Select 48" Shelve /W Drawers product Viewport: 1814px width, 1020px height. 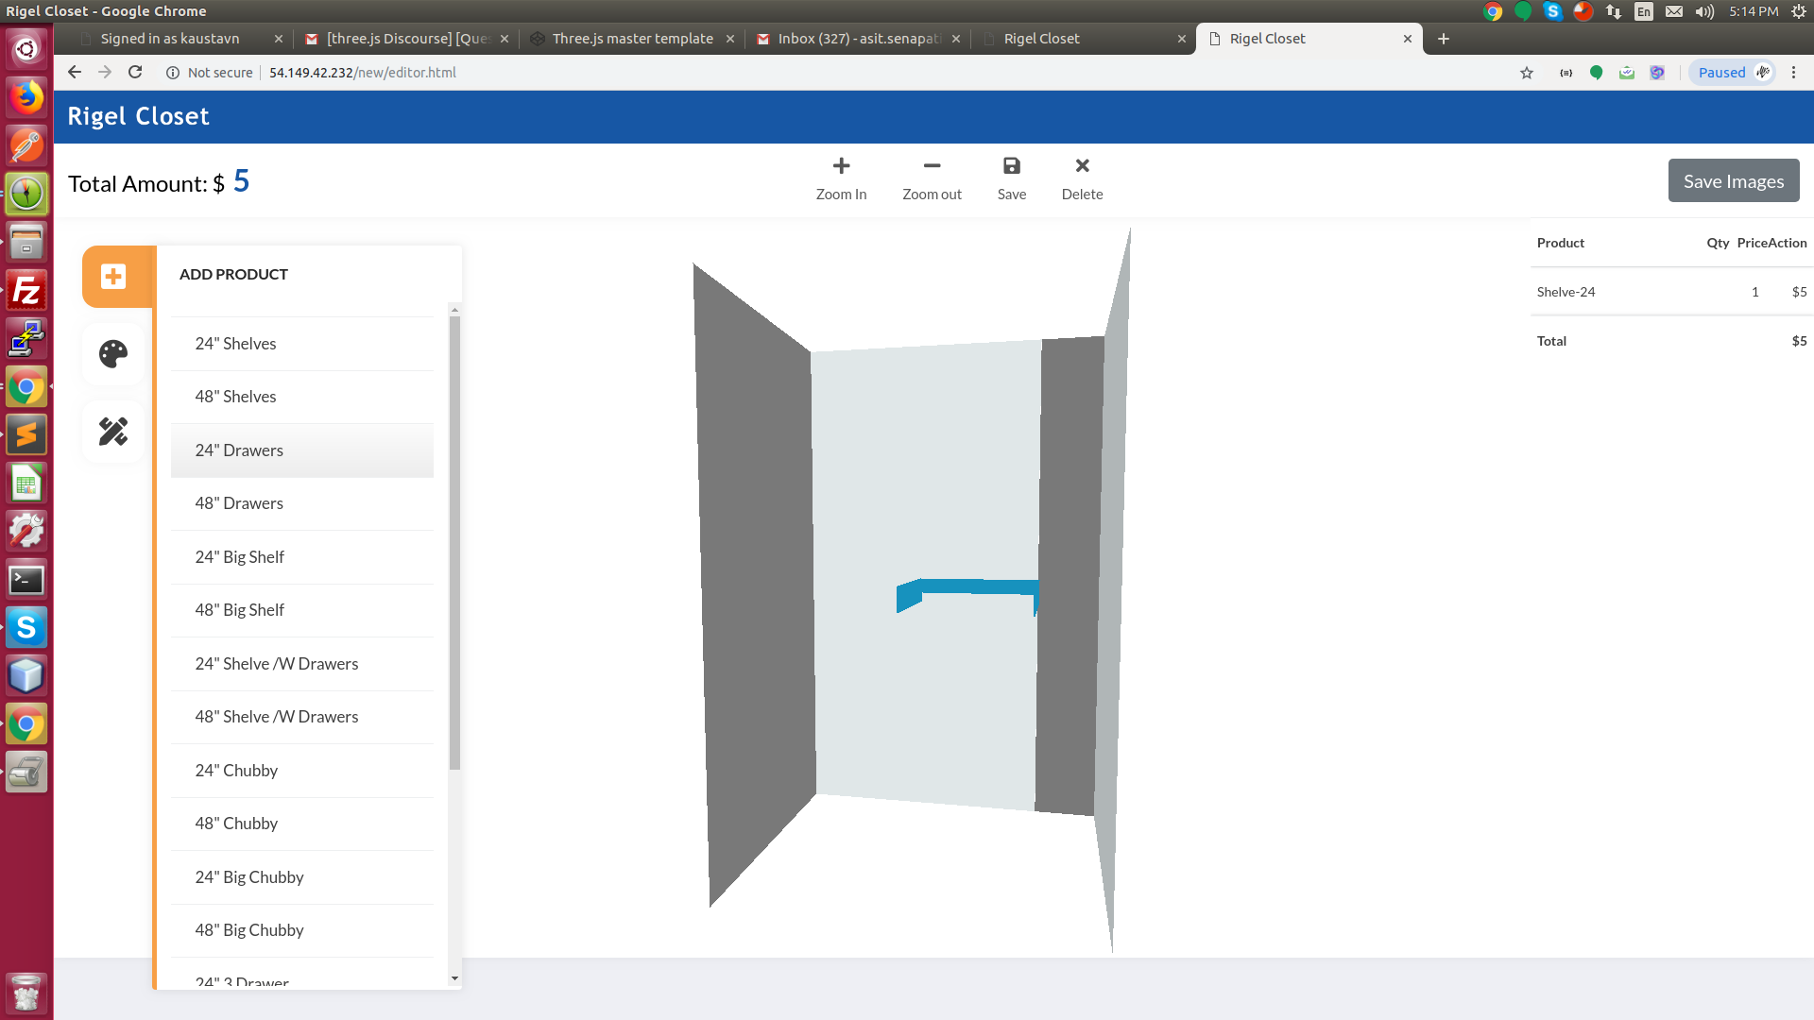tap(302, 717)
